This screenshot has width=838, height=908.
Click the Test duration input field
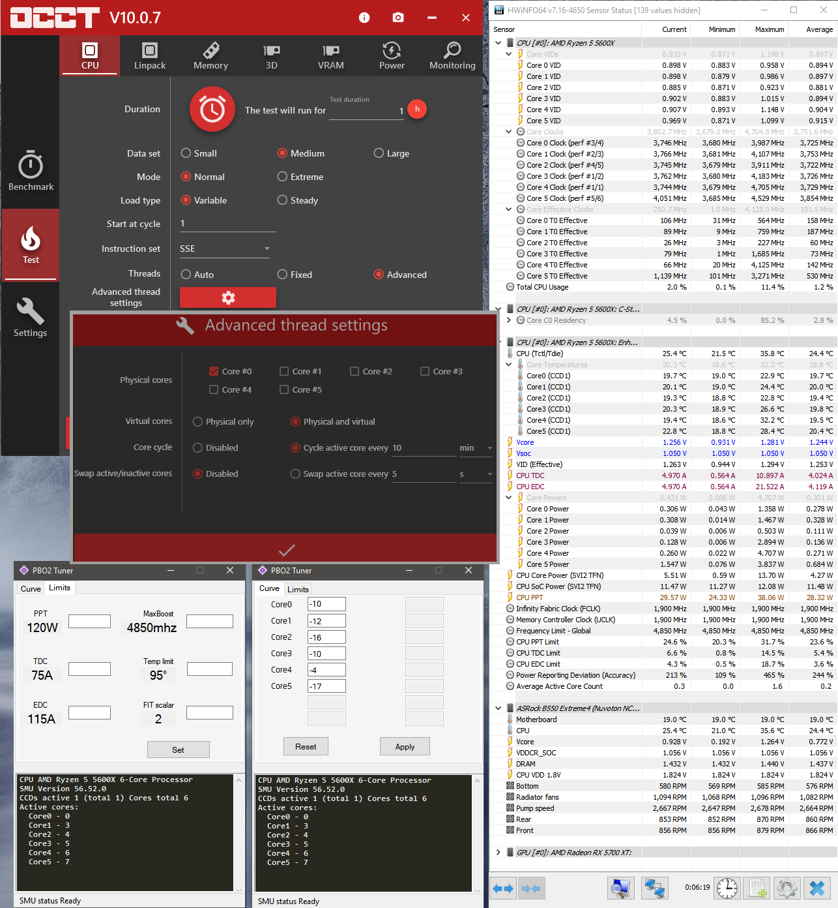[x=368, y=111]
